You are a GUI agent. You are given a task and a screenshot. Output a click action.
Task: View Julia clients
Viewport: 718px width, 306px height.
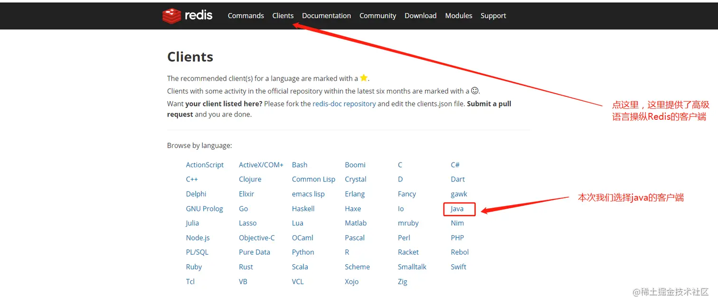point(192,223)
